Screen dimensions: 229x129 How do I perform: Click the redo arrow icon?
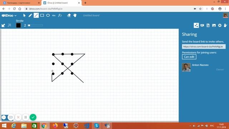point(10,25)
